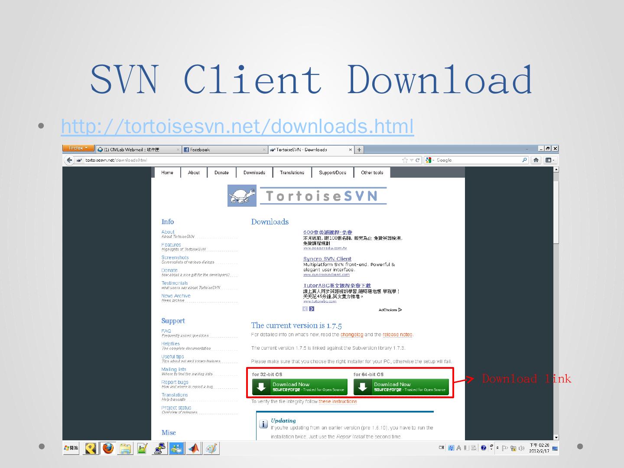Click Download Now for 32-bit OS
624x468 pixels.
coord(300,387)
